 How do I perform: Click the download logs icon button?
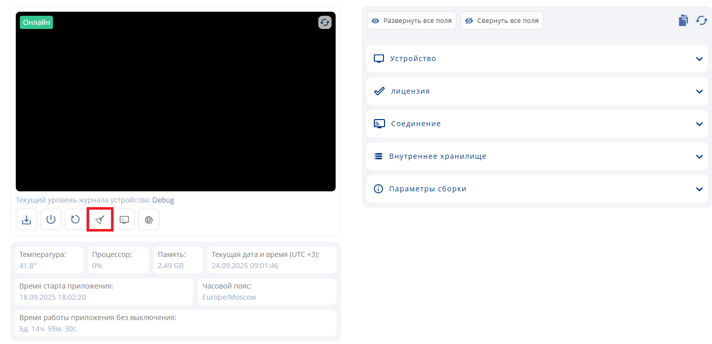click(x=26, y=220)
